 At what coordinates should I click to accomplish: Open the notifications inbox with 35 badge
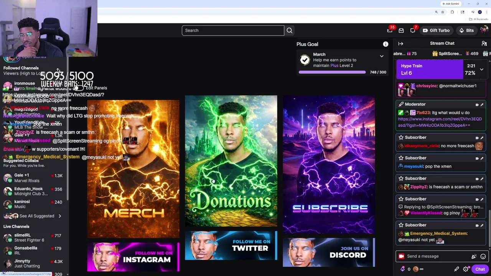point(390,30)
